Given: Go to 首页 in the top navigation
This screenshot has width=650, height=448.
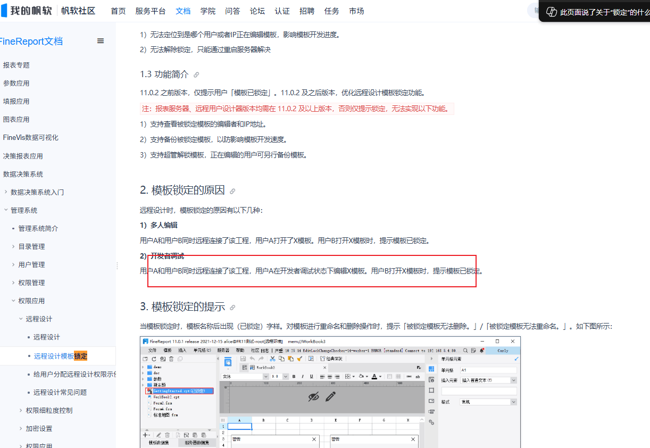Looking at the screenshot, I should pyautogui.click(x=118, y=11).
